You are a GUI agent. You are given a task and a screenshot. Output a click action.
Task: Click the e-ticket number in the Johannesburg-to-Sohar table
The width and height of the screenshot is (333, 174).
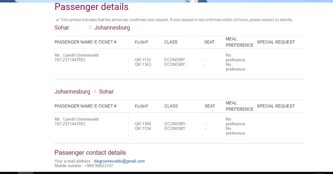click(x=70, y=124)
